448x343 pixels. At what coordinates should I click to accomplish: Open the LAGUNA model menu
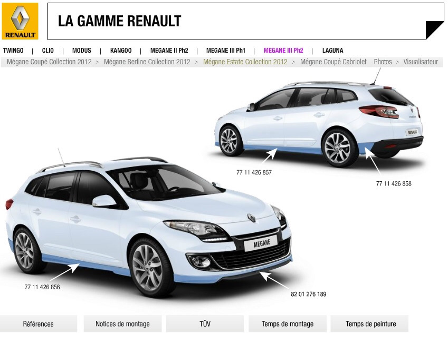point(332,51)
